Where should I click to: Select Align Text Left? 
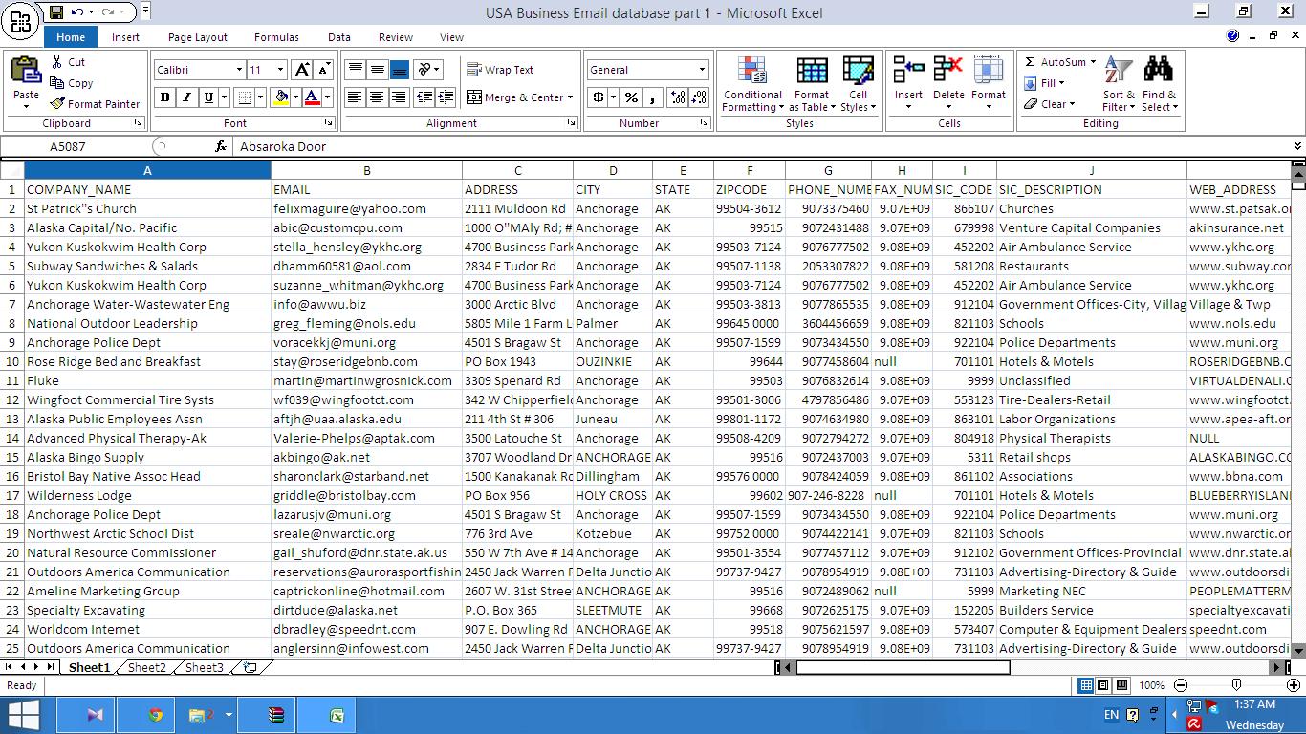coord(355,97)
